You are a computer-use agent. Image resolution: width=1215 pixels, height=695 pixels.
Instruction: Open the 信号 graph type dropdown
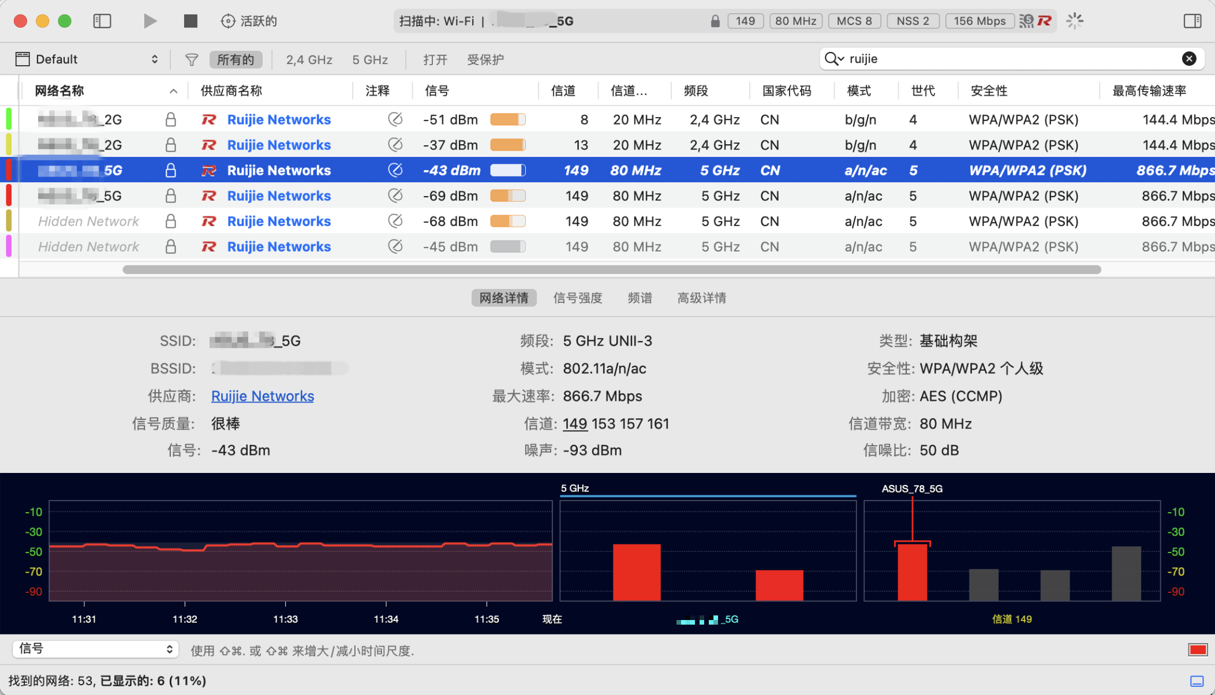95,649
